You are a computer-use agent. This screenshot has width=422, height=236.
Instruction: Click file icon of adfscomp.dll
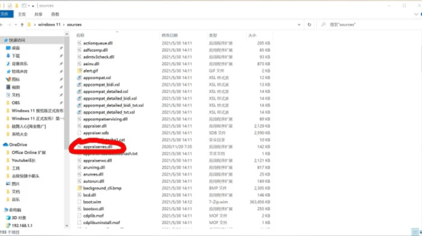click(x=79, y=50)
